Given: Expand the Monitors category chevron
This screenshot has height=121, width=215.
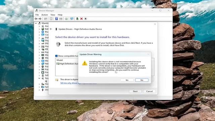Looking at the screenshot, I should click(x=39, y=61).
